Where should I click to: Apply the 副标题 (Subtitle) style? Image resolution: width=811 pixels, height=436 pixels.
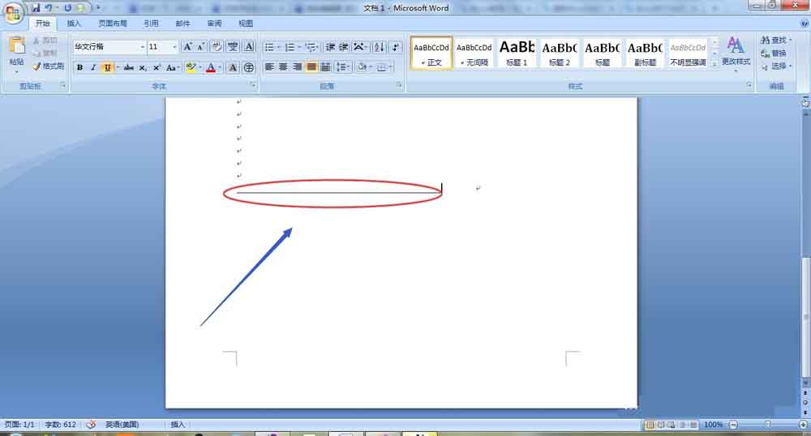pyautogui.click(x=645, y=53)
